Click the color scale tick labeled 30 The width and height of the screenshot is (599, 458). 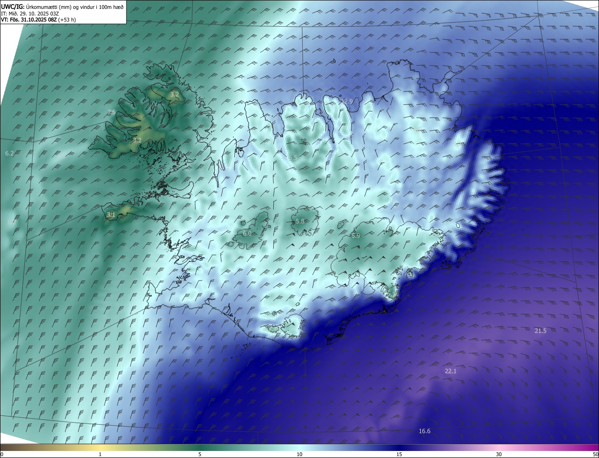[499, 454]
